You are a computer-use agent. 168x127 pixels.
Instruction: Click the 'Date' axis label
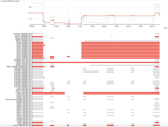(166, 28)
